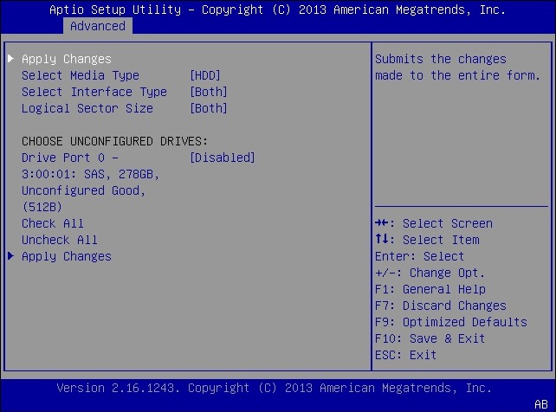
Task: Click the Unconfigured Good status text
Action: [84, 191]
